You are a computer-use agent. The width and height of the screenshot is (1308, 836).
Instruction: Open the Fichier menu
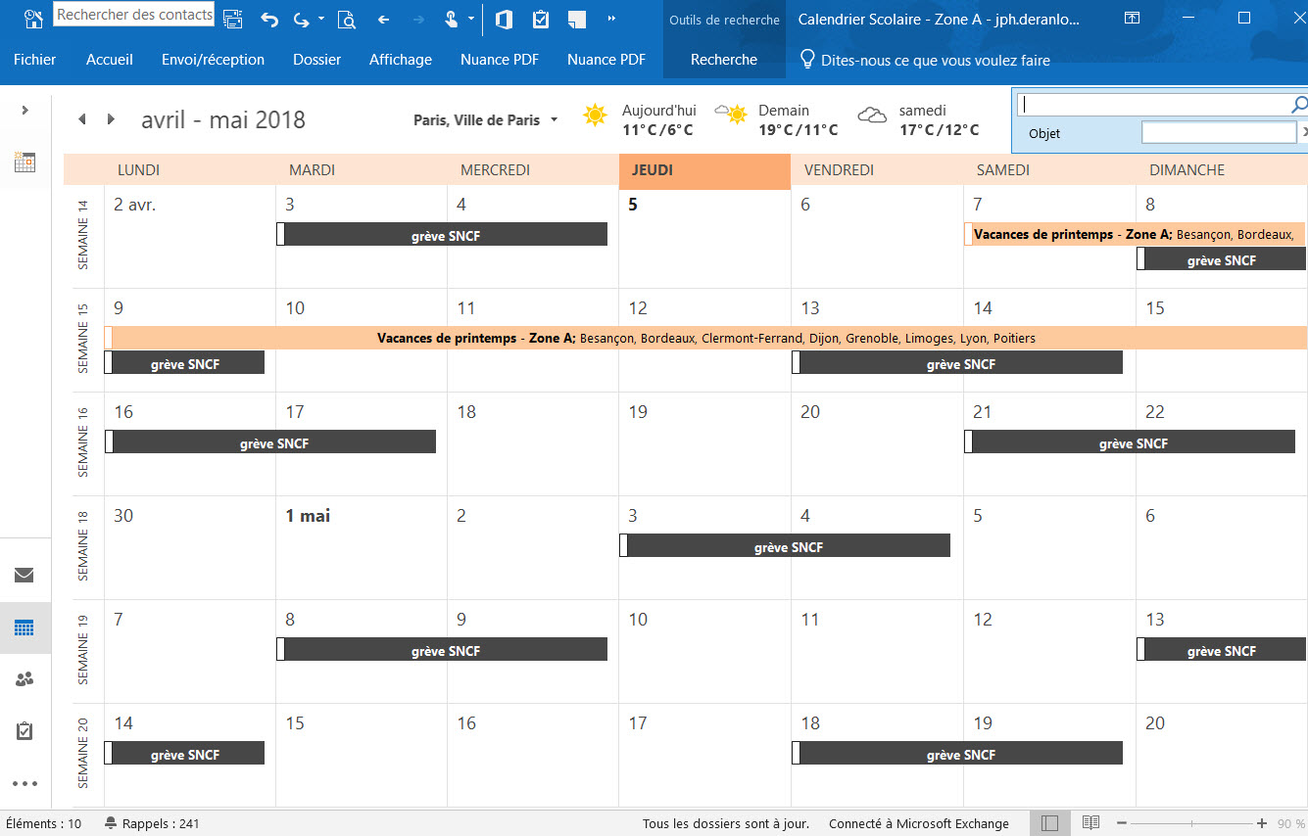click(35, 59)
